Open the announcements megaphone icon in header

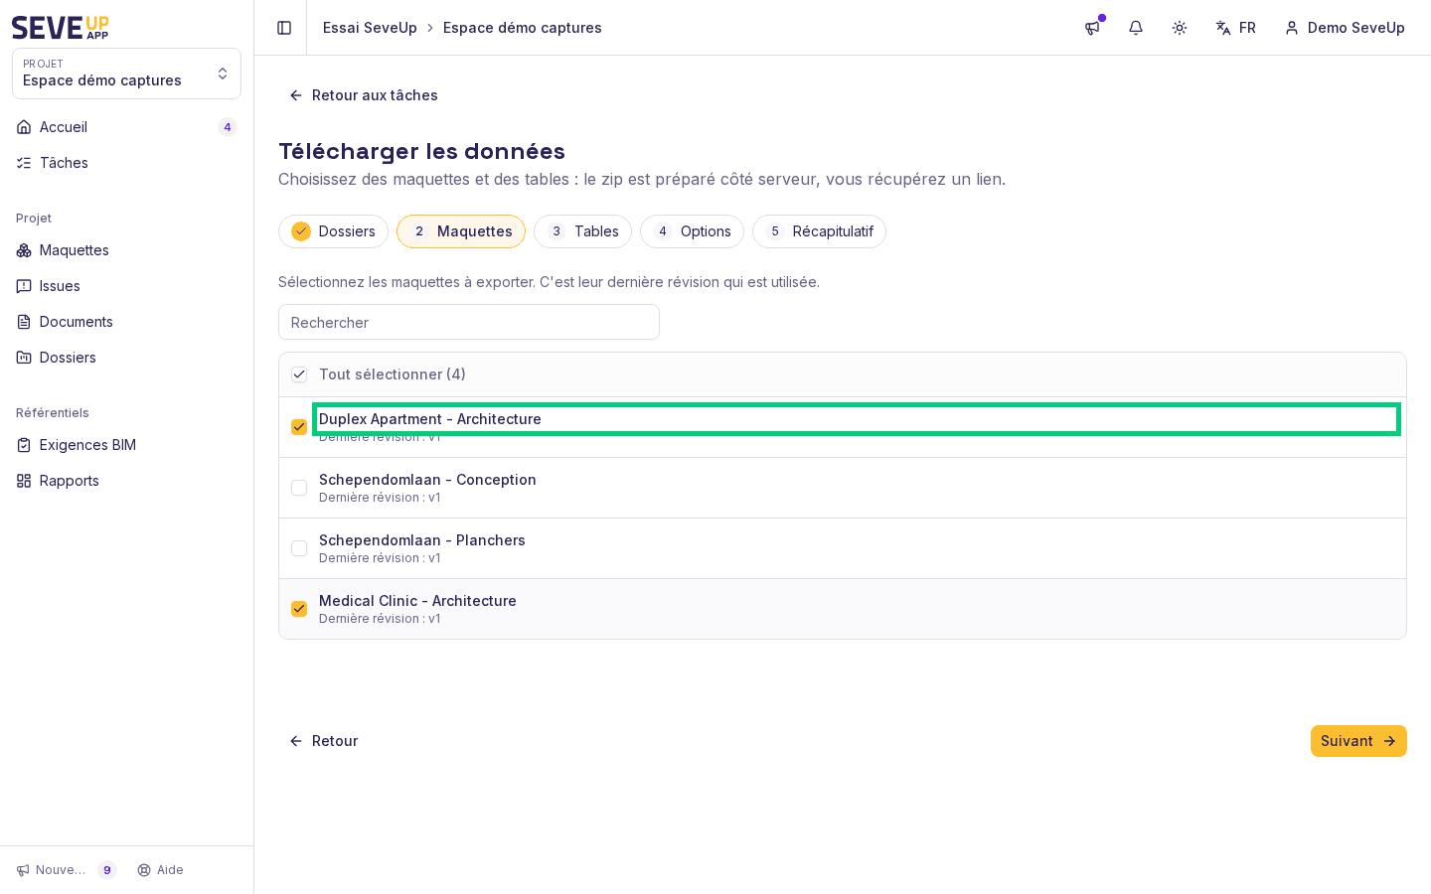pos(1092,28)
